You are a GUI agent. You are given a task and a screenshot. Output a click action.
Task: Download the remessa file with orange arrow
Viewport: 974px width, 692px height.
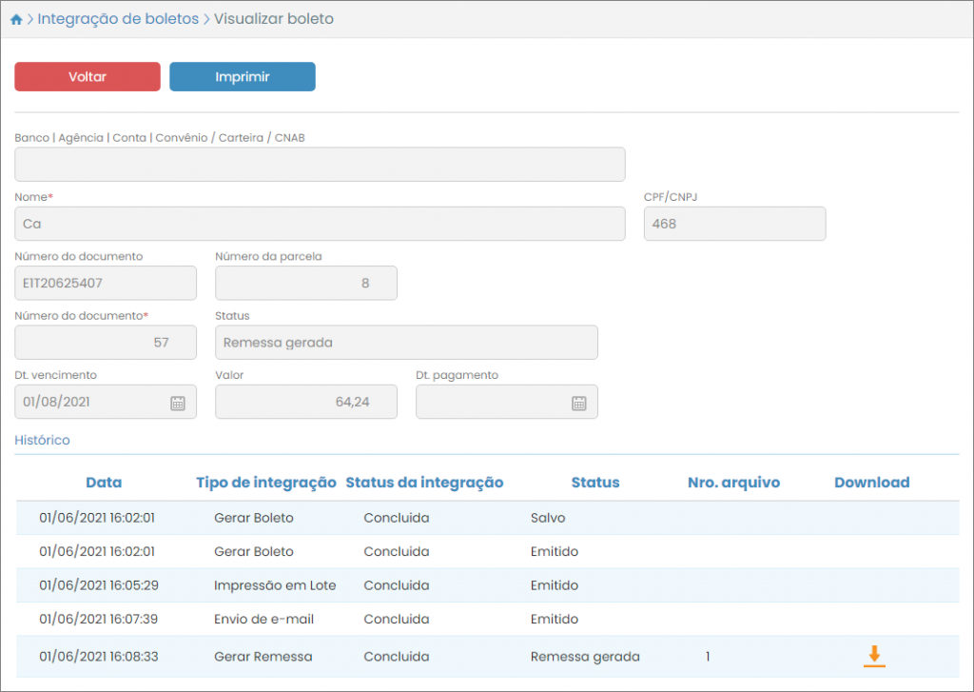(874, 655)
